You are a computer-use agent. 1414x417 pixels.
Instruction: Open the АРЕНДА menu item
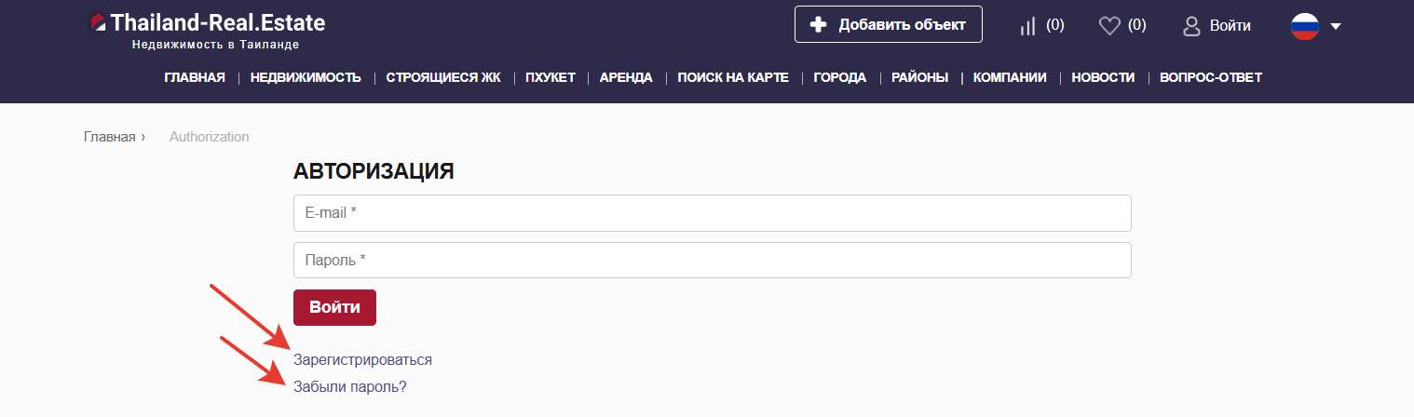[x=626, y=77]
